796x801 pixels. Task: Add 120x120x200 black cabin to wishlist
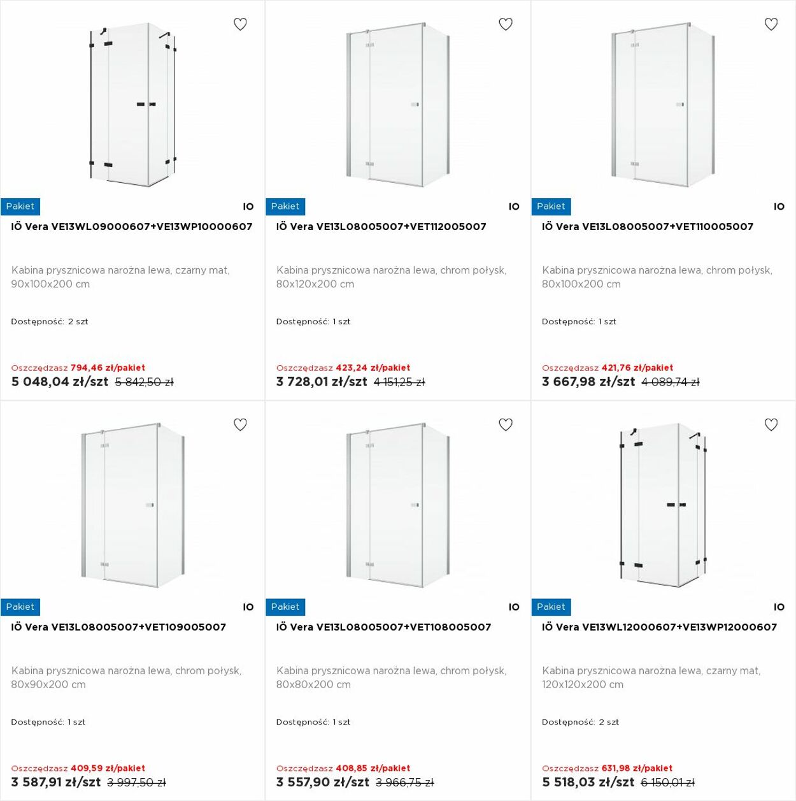(x=771, y=424)
